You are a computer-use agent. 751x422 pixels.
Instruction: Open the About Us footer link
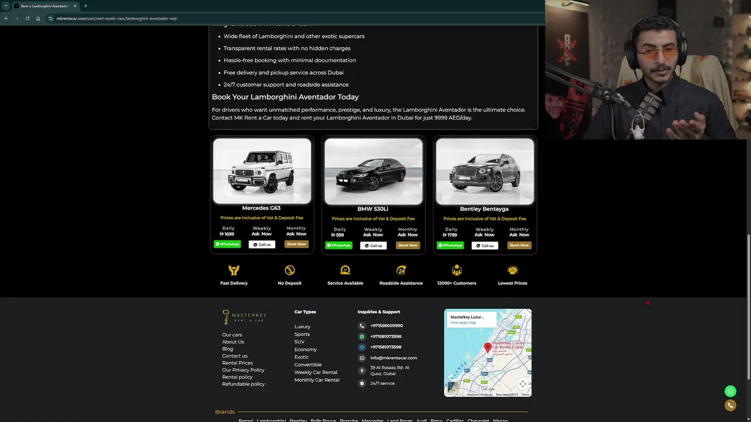point(233,342)
